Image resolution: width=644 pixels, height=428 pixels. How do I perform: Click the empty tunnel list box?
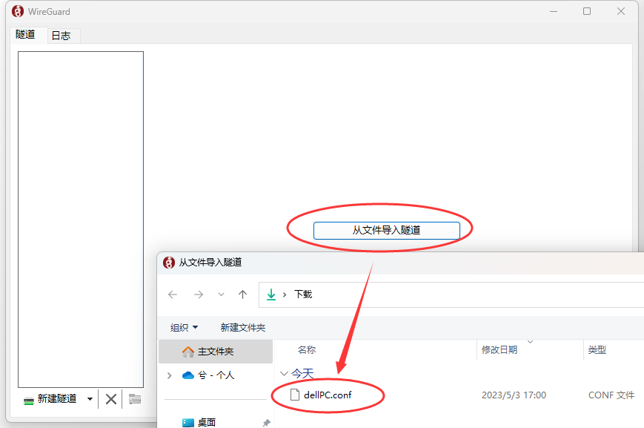[x=81, y=219]
